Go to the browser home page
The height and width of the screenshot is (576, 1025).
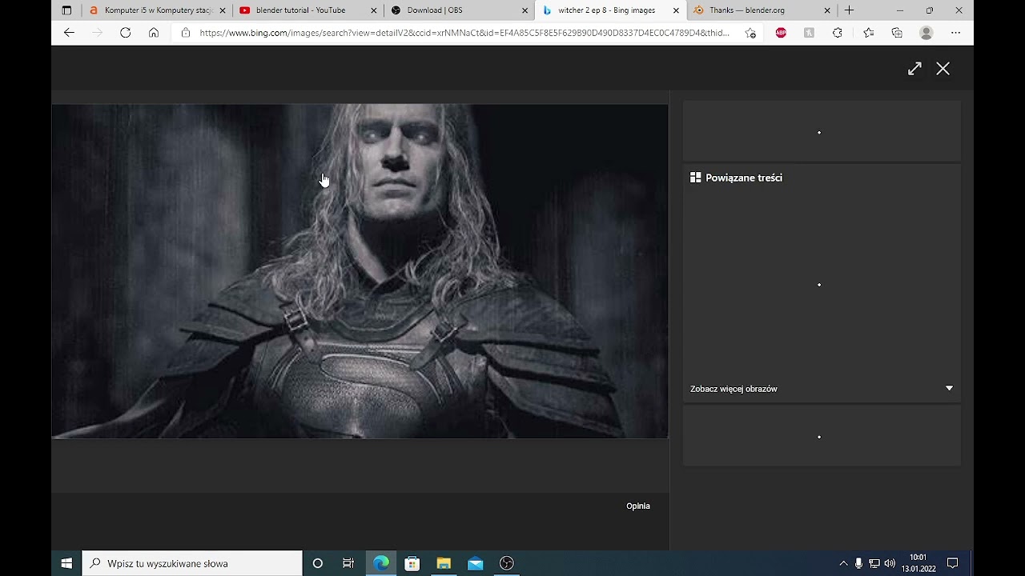tap(154, 33)
